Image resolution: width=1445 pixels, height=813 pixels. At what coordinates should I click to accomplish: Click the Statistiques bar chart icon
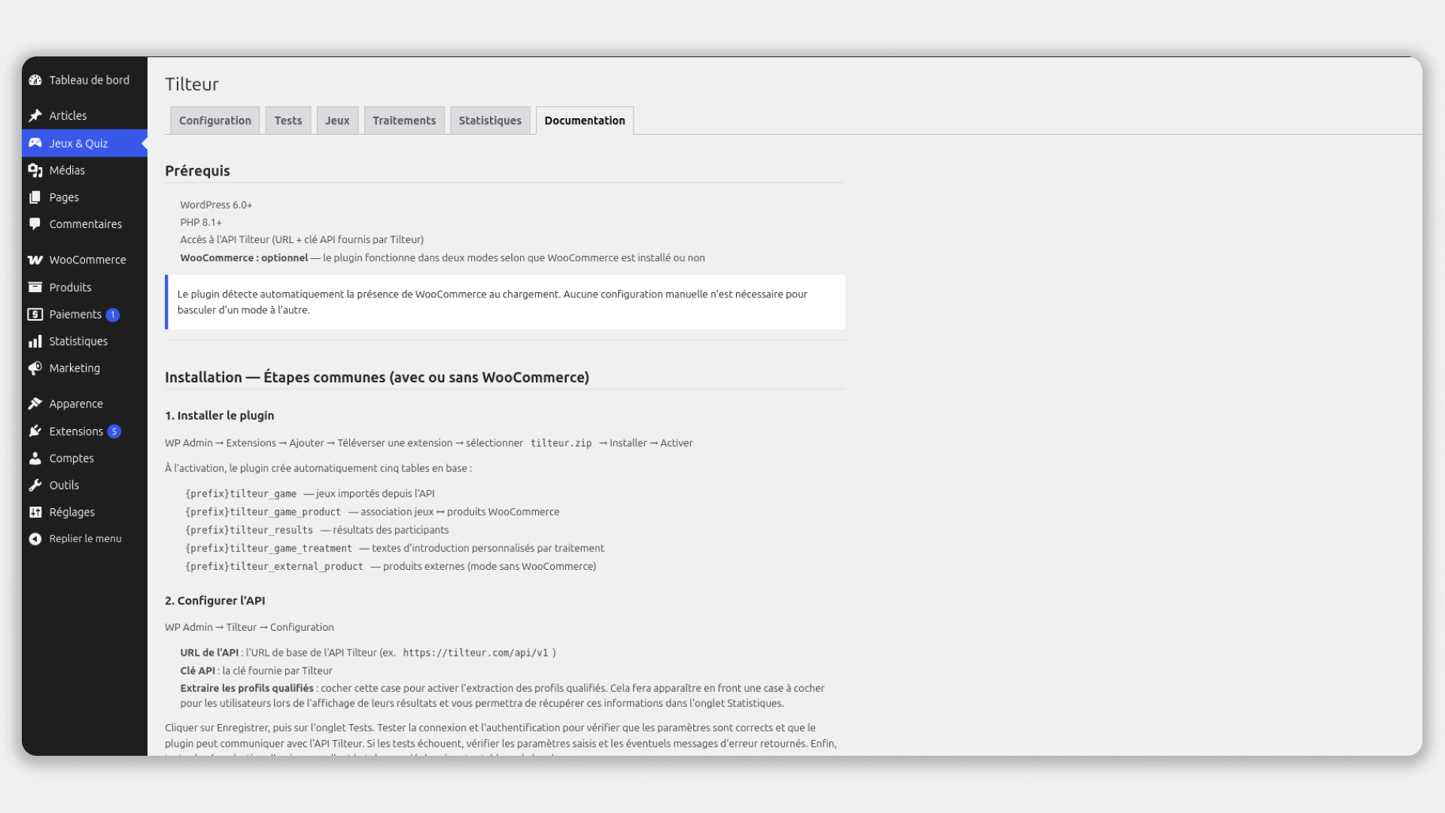point(35,341)
